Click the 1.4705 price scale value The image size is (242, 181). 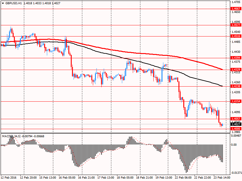[x=236, y=2]
